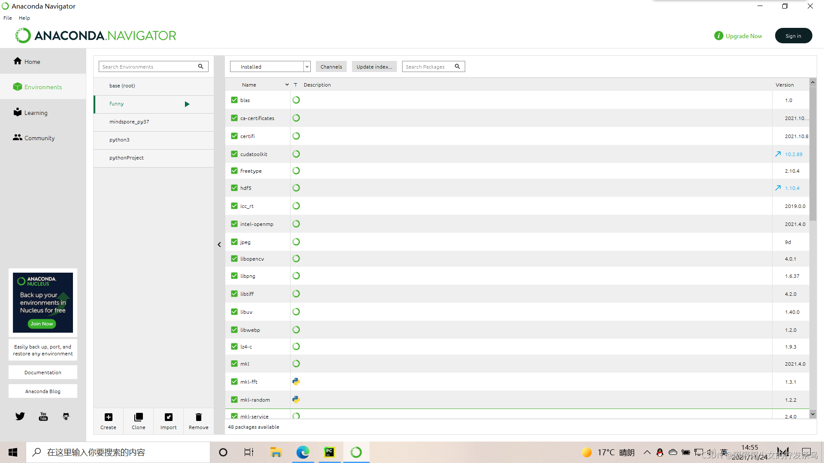Click the funny environment expander arrow

pos(187,103)
